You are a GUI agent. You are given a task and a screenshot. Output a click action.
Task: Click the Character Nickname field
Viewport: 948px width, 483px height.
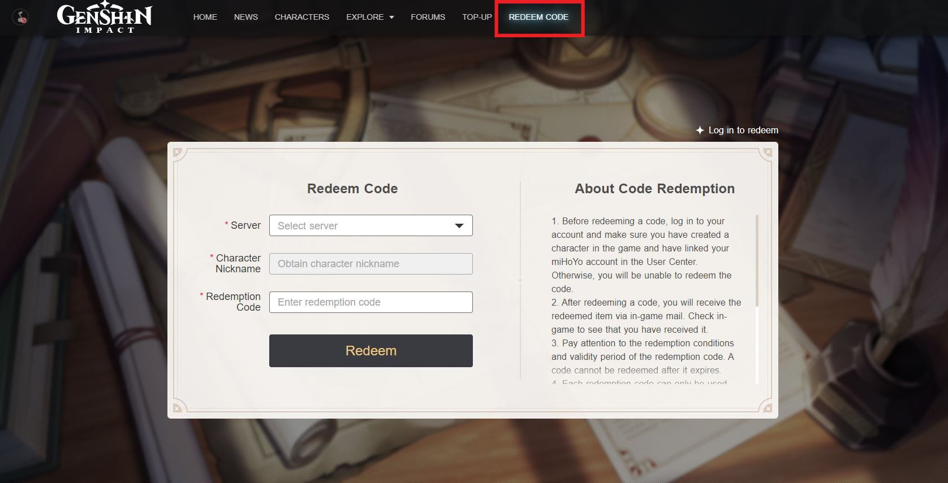point(371,264)
